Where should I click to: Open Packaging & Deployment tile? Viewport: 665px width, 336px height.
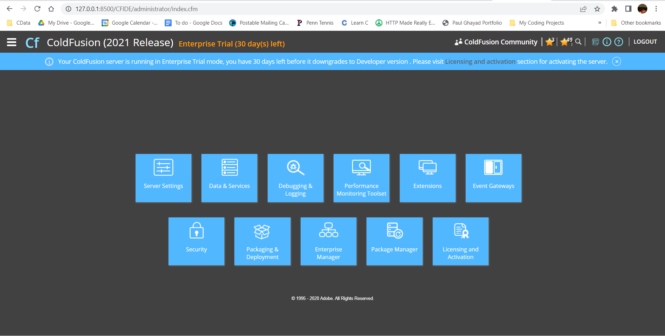click(x=262, y=241)
